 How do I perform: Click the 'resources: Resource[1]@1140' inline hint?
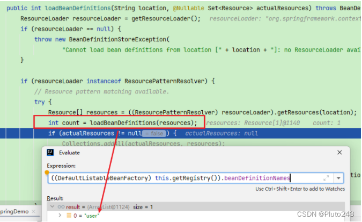click(x=253, y=123)
